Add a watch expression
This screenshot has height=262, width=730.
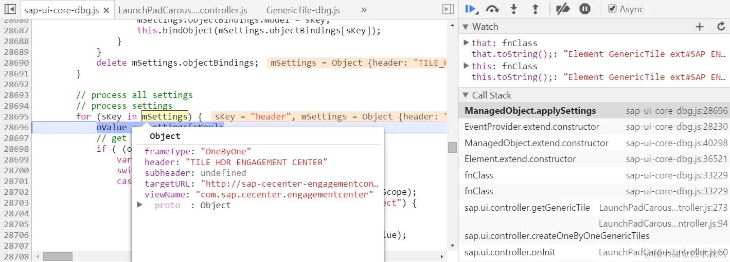coord(699,27)
